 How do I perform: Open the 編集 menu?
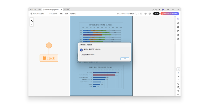pyautogui.click(x=61, y=14)
